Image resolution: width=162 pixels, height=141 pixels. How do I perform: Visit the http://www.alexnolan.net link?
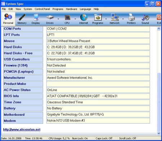tap(22, 129)
